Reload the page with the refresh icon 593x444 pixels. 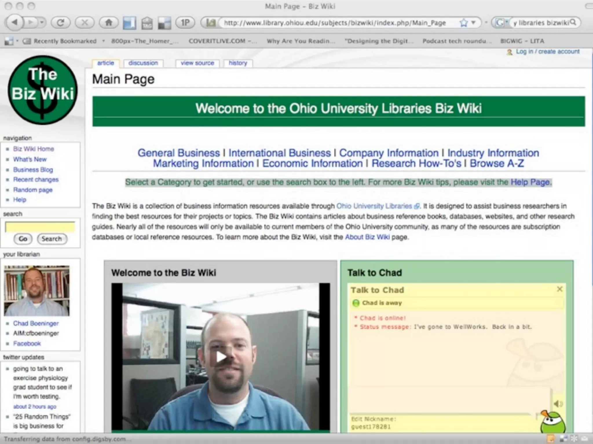(x=60, y=23)
